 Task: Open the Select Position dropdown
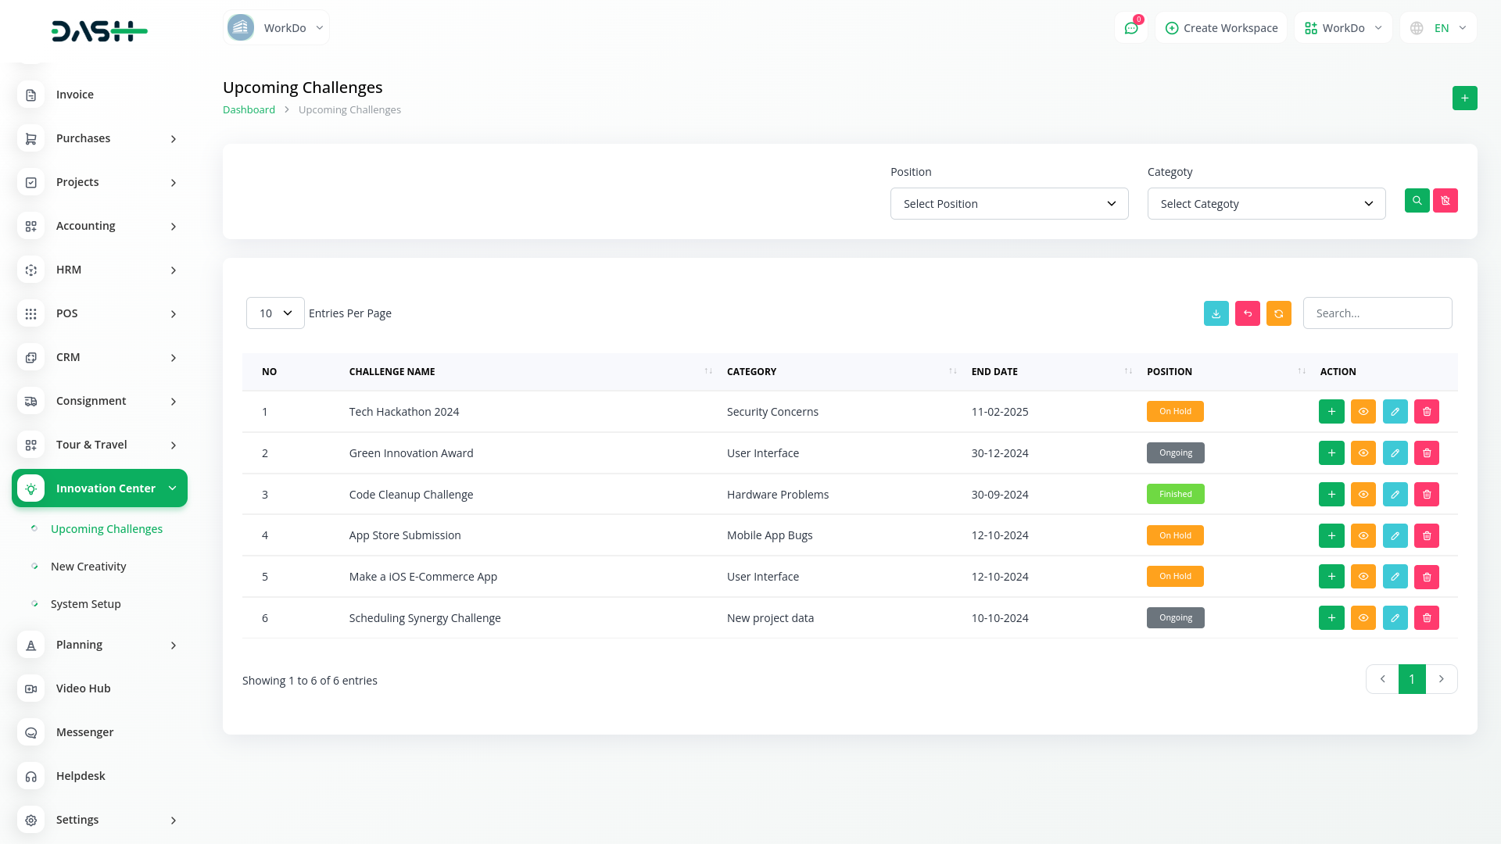point(1008,204)
